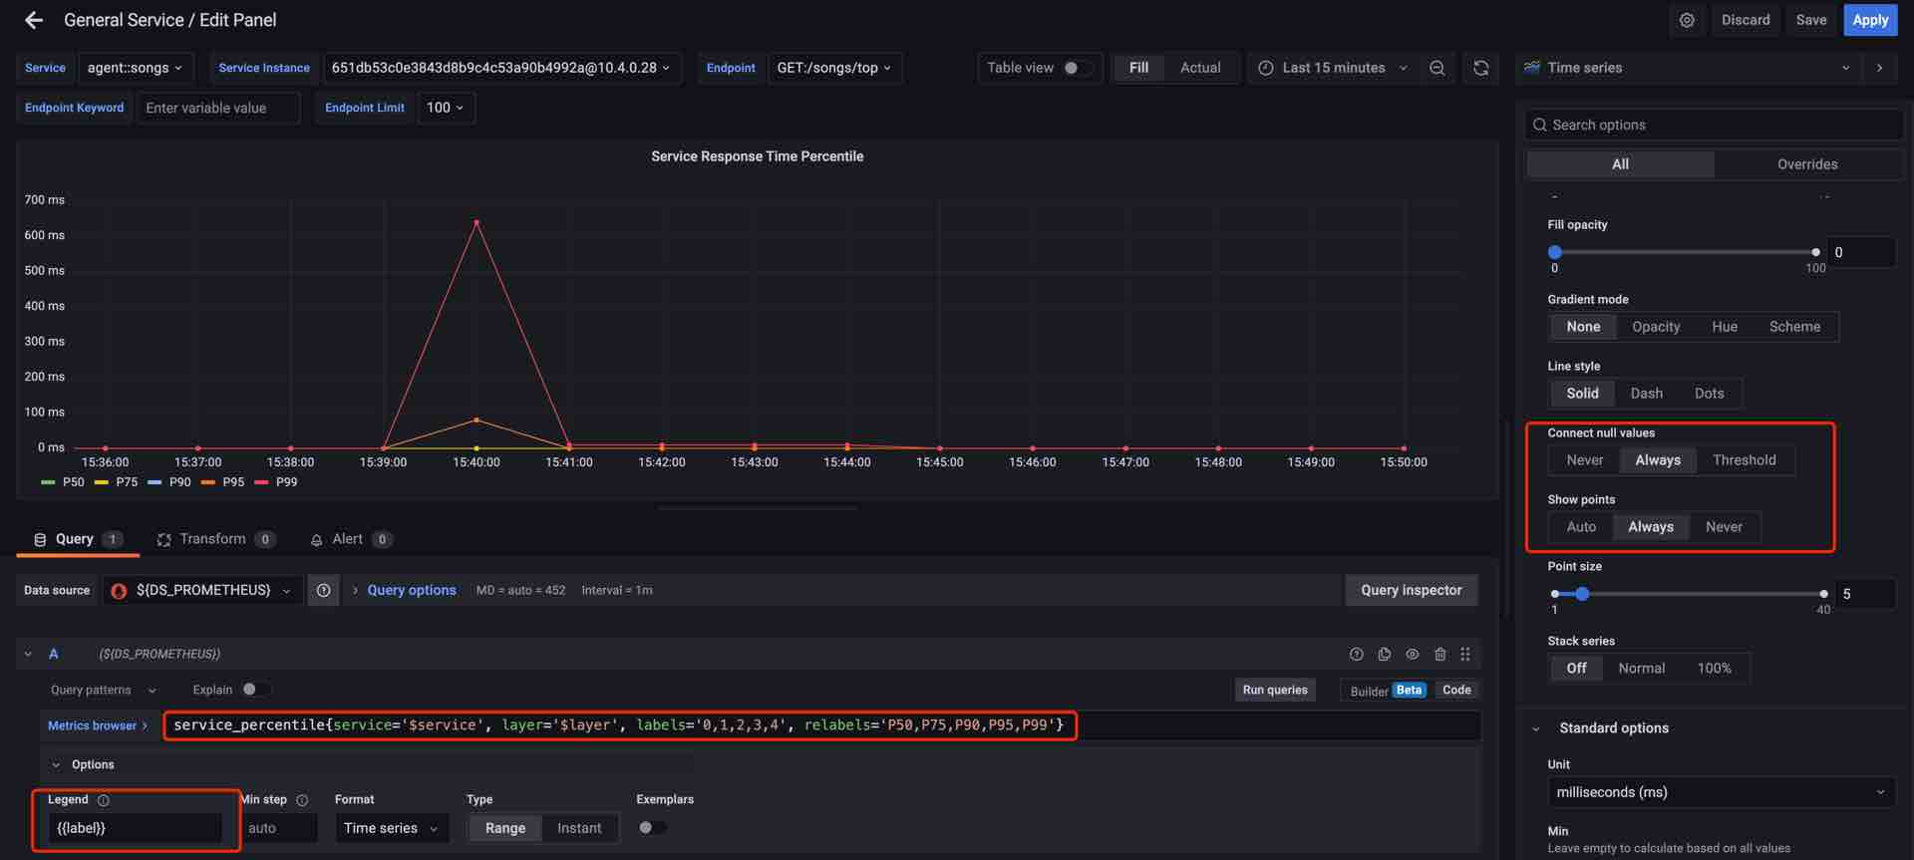
Task: Click the Legend info icon
Action: point(104,800)
